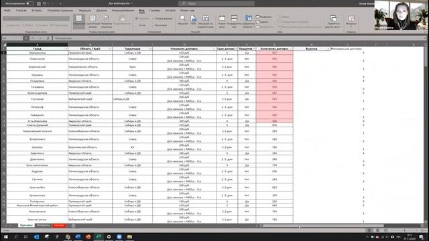This screenshot has width=429, height=241.
Task: Zoom to selection (Масштаб по выделенному)
Action: pyautogui.click(x=206, y=21)
